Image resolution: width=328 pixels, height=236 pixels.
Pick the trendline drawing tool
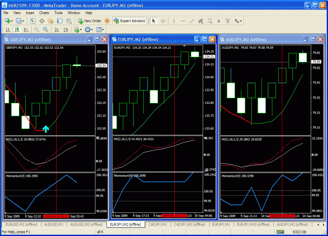point(192,21)
